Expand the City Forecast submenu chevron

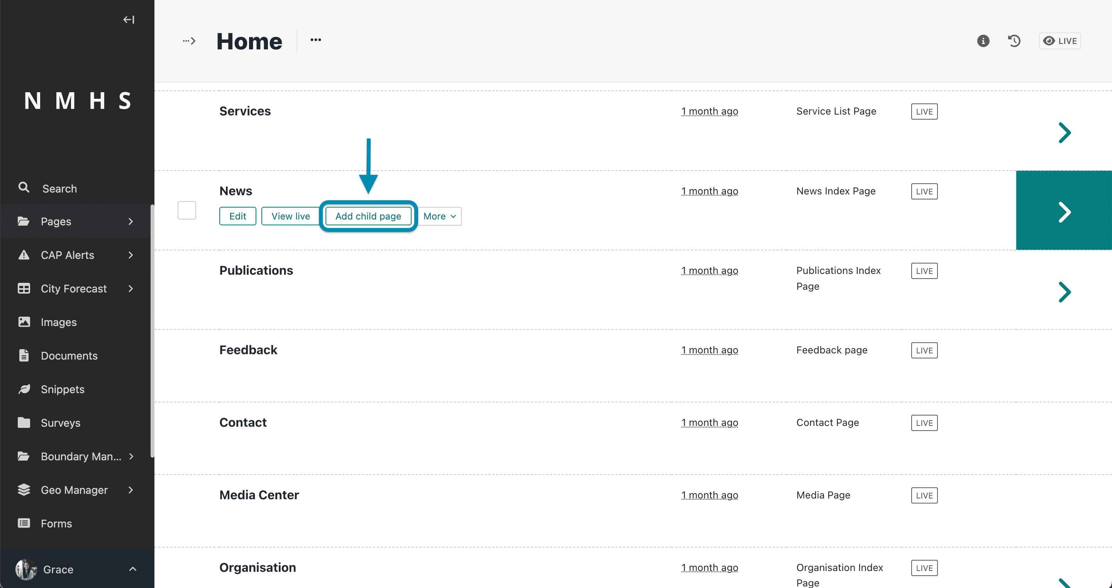click(x=131, y=289)
